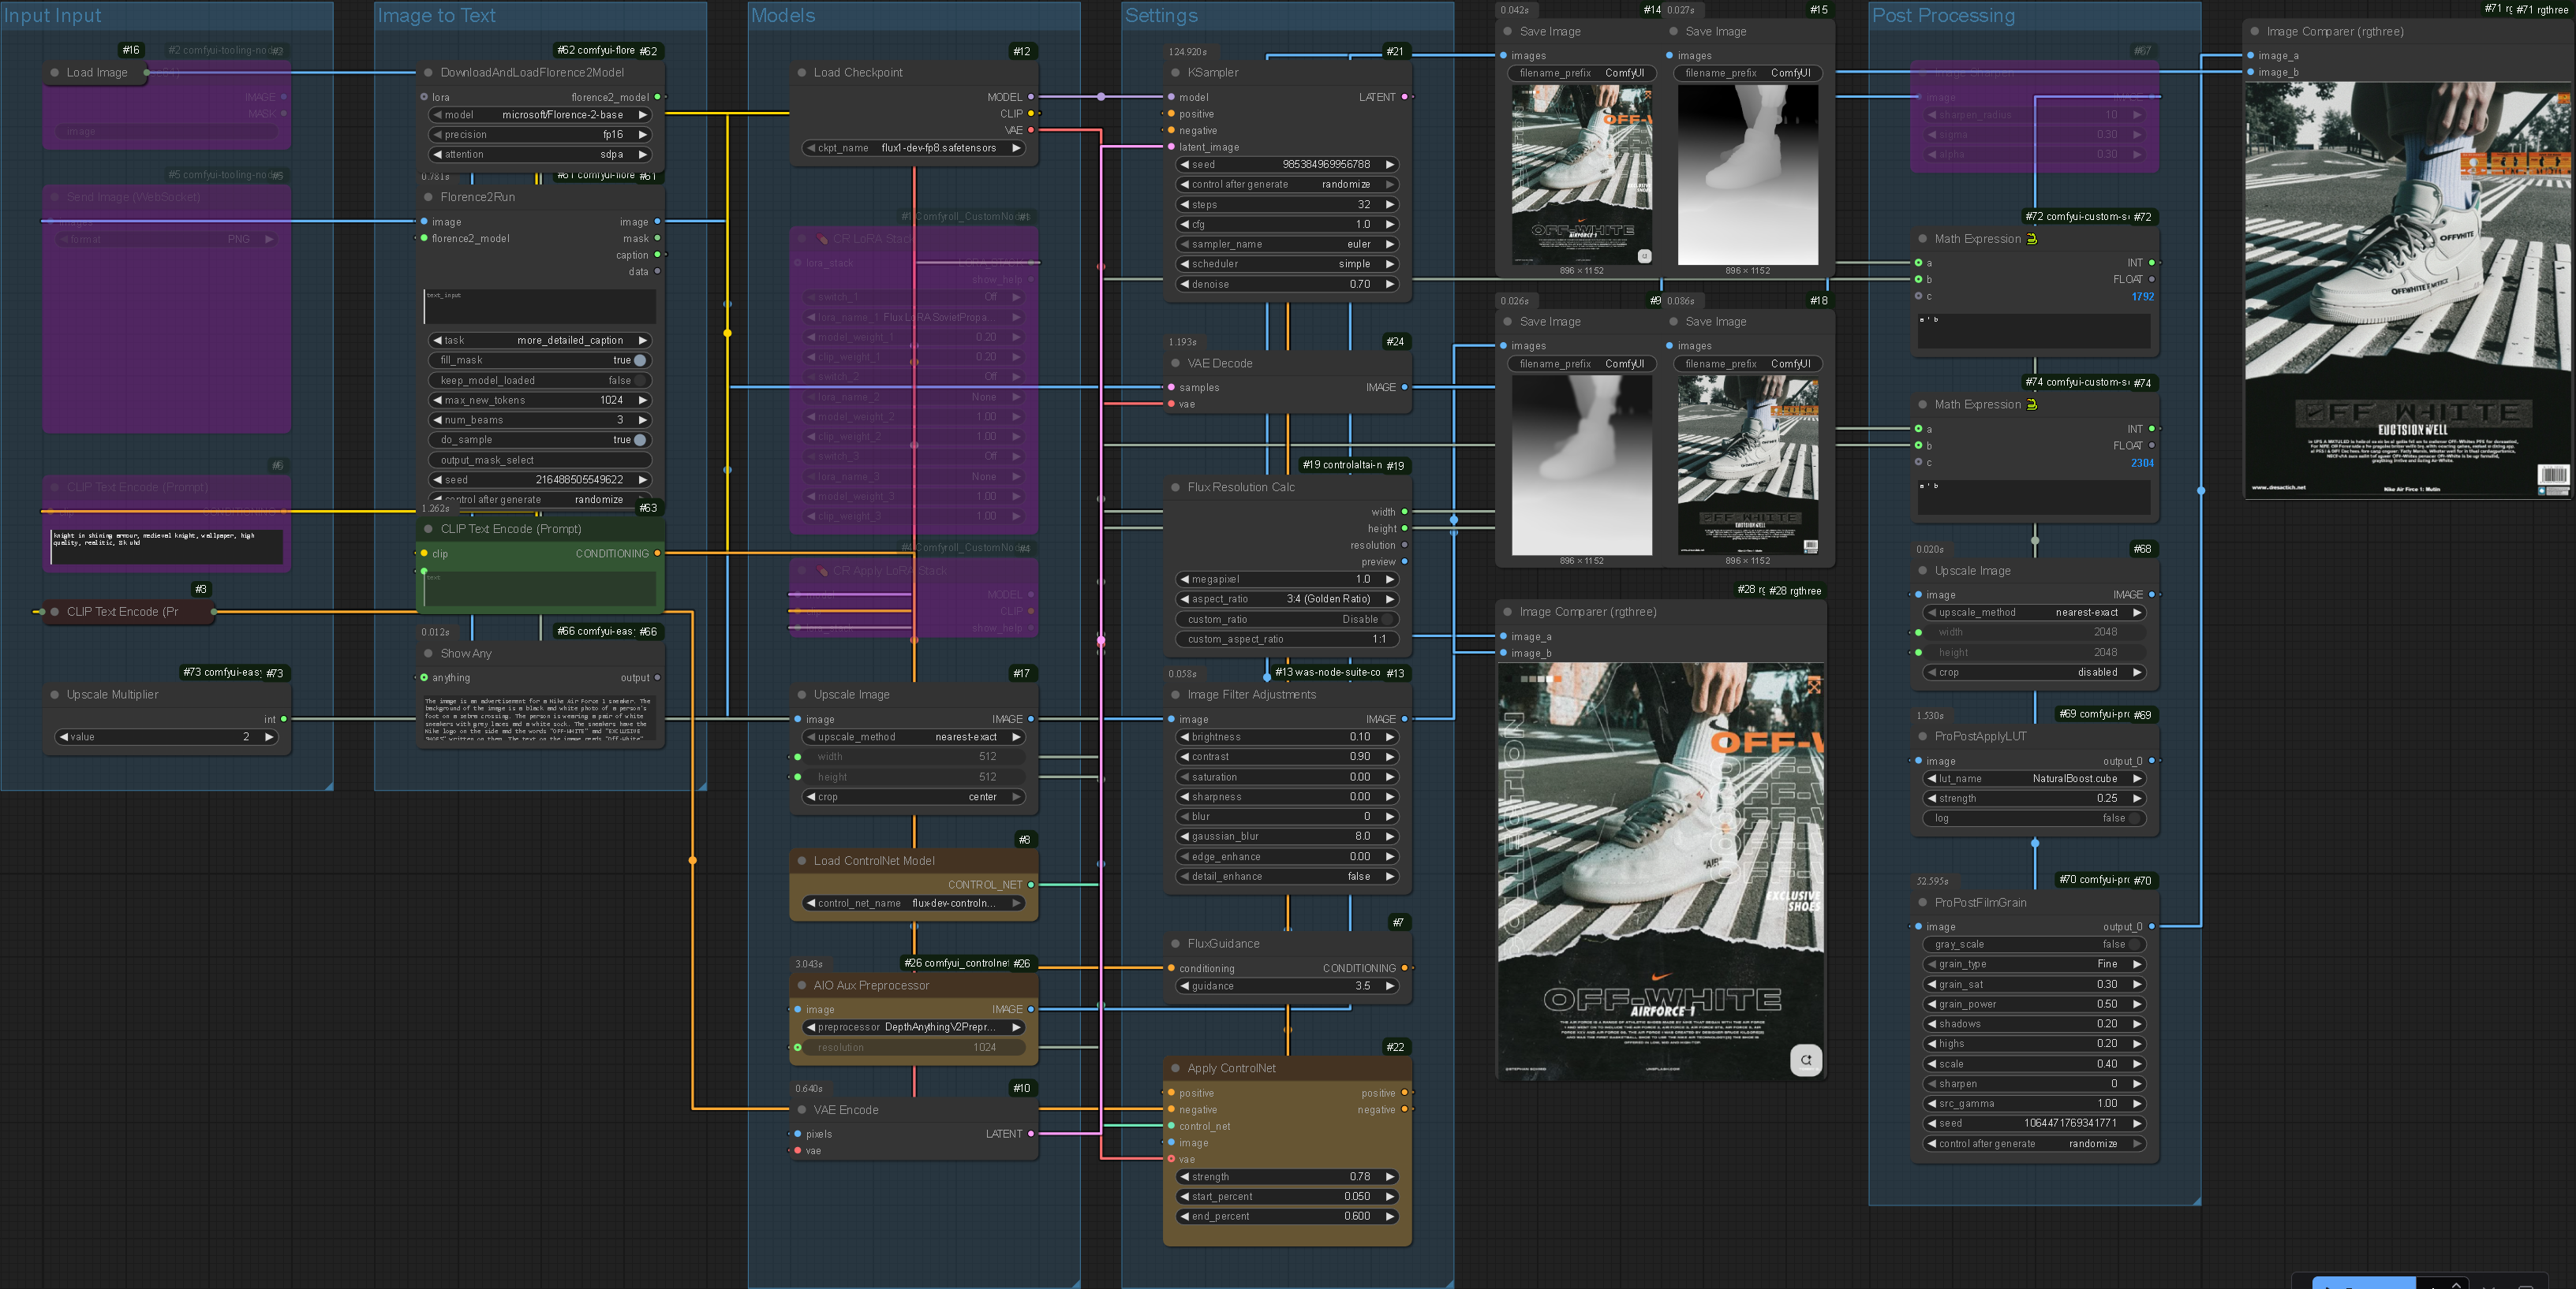Collapse the ProPostApplyLUT node dot

pyautogui.click(x=1922, y=736)
